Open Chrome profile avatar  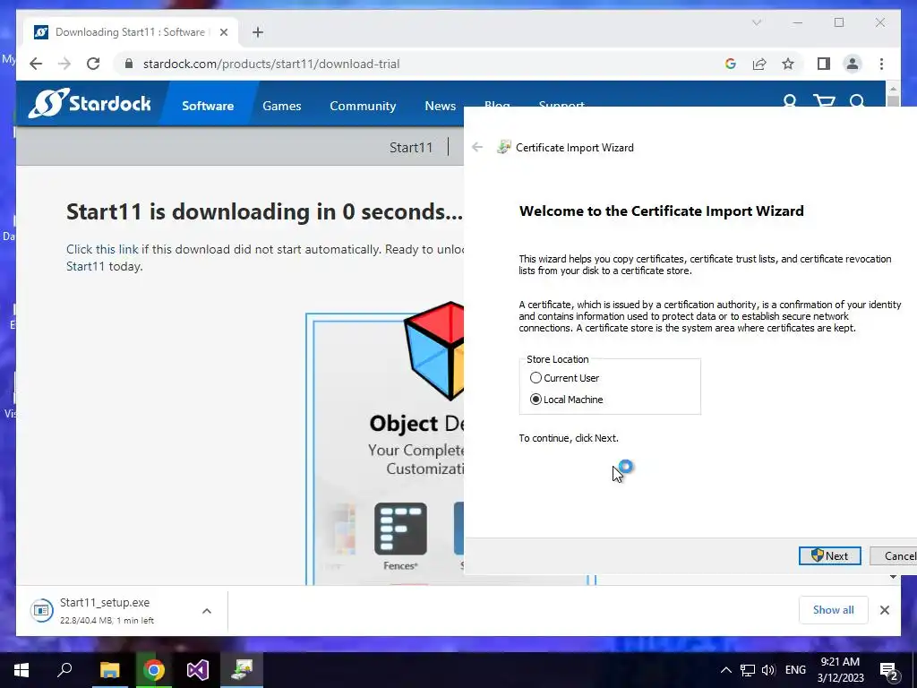853,64
